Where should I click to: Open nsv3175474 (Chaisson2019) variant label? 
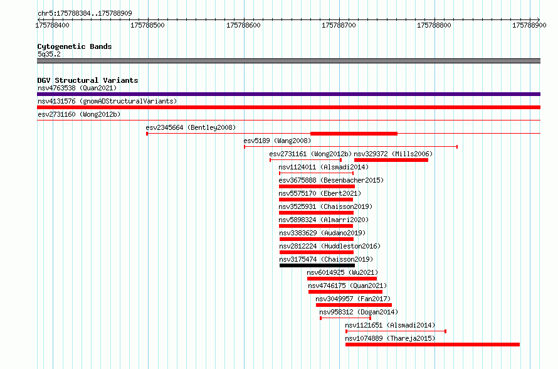click(x=326, y=259)
